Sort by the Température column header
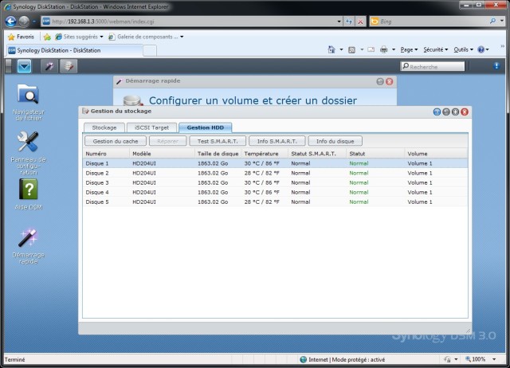The image size is (510, 368). point(265,154)
